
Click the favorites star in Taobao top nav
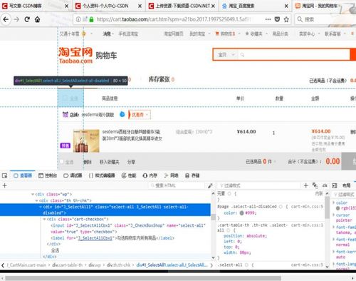(x=247, y=34)
